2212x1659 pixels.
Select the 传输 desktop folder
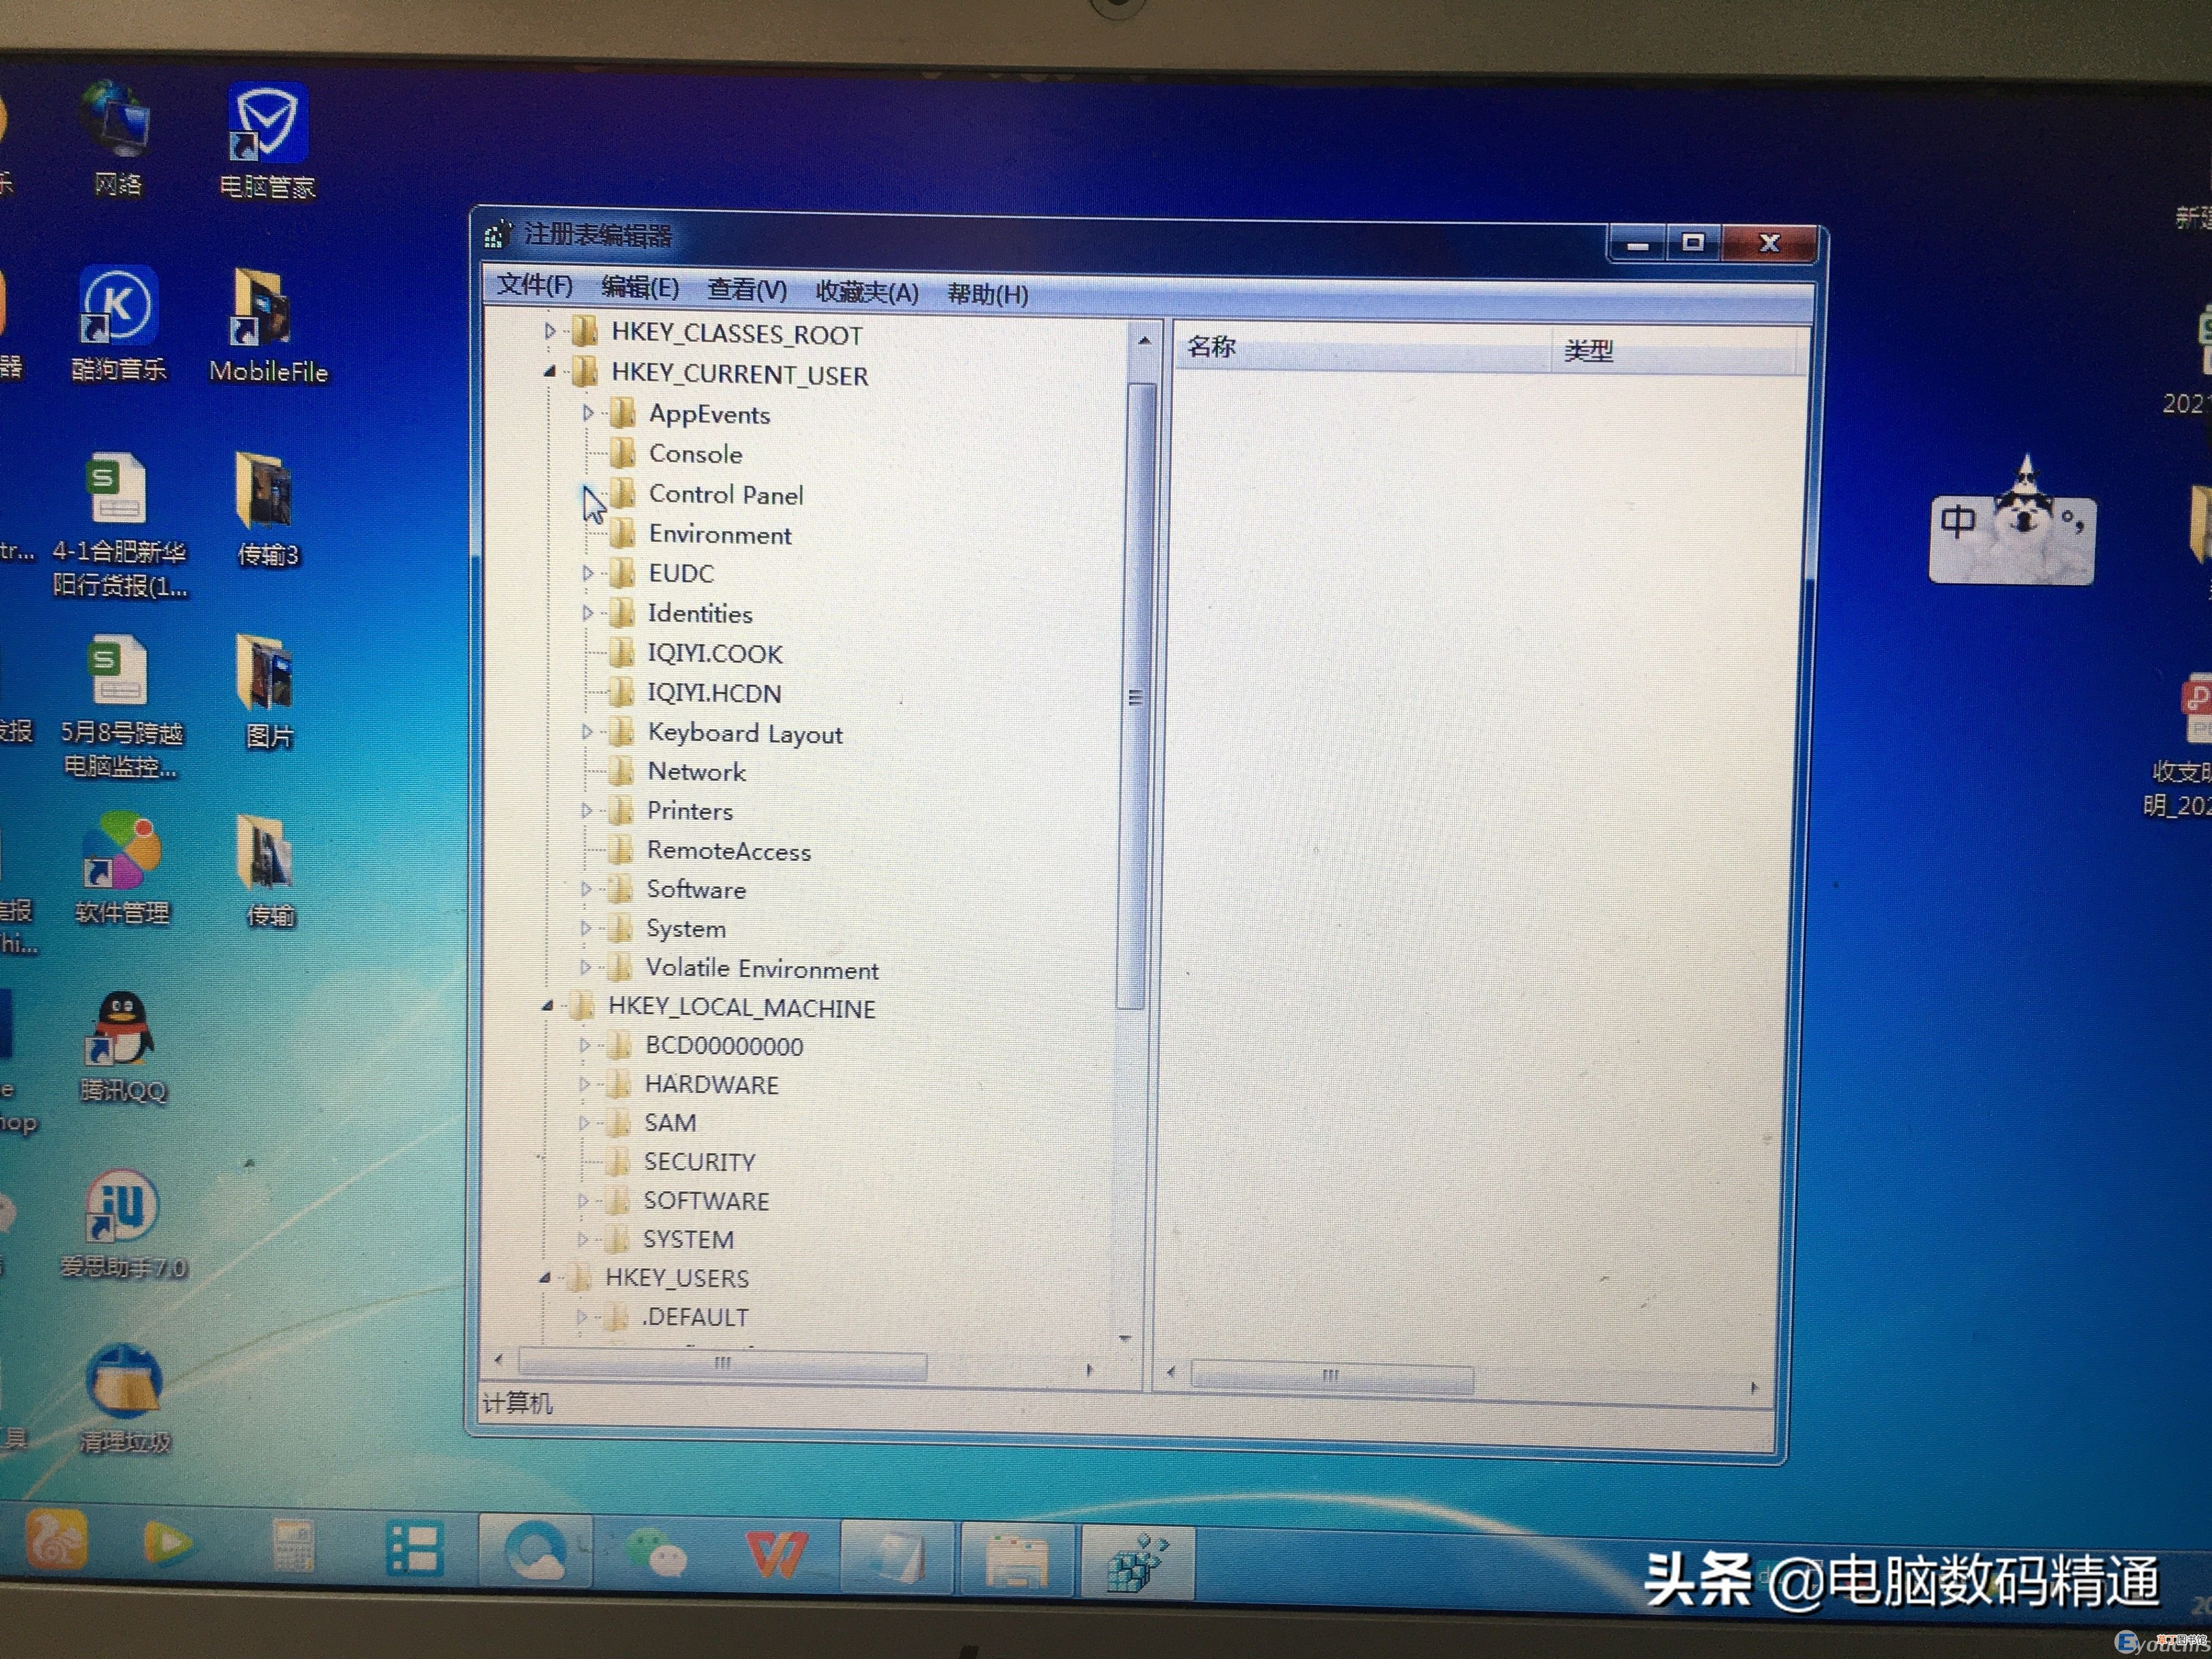pos(268,872)
